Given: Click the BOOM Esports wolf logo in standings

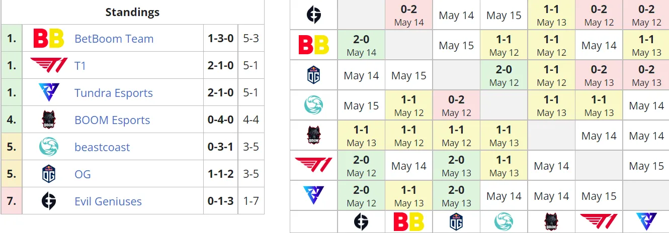Looking at the screenshot, I should coord(49,120).
